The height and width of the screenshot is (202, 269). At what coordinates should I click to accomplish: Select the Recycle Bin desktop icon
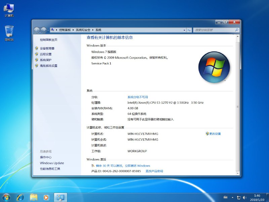pyautogui.click(x=9, y=33)
